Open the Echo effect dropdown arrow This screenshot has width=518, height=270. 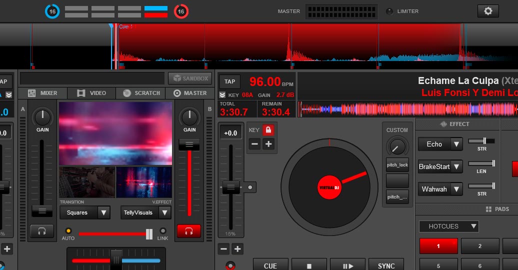[456, 144]
